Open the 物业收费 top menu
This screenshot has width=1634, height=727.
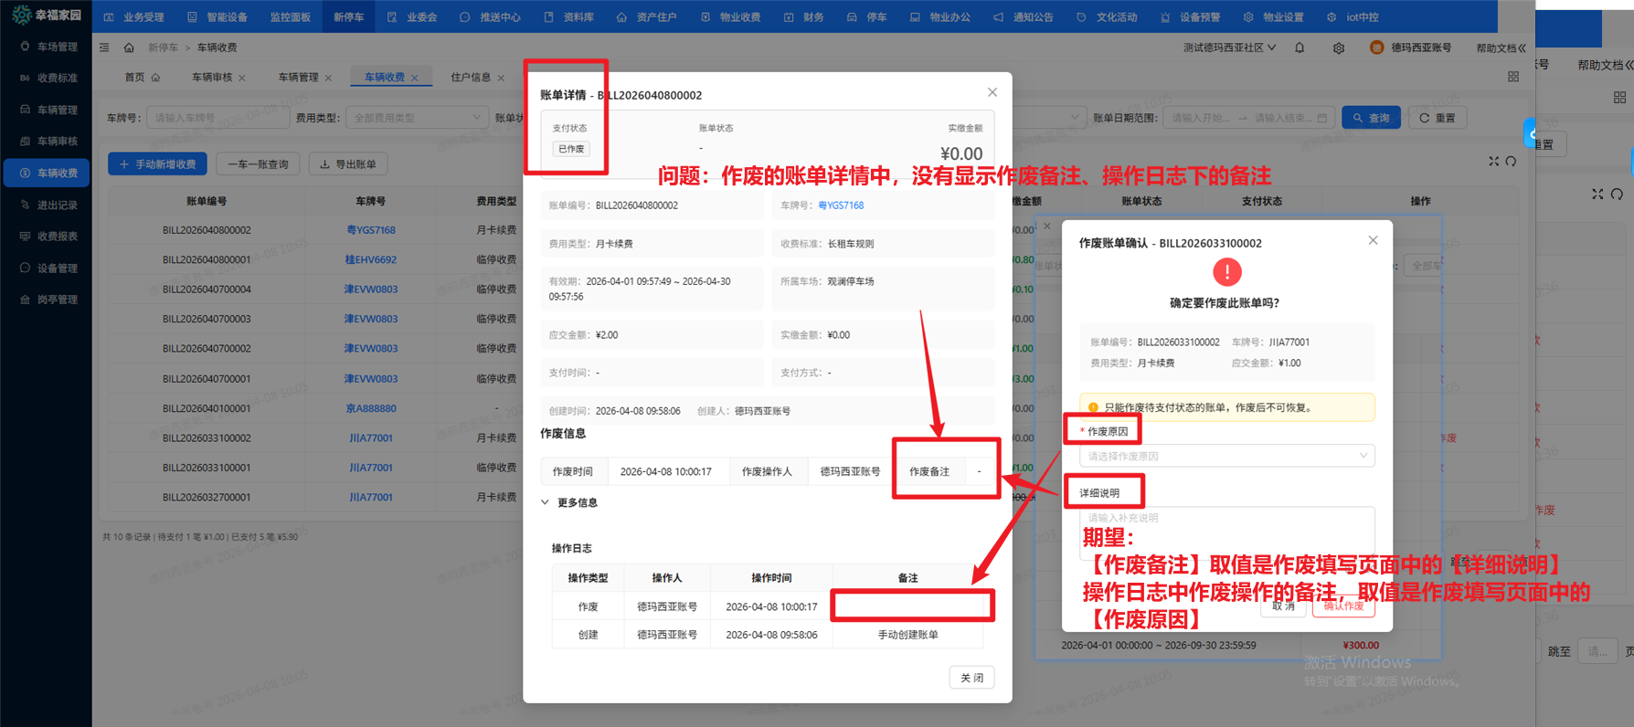730,16
